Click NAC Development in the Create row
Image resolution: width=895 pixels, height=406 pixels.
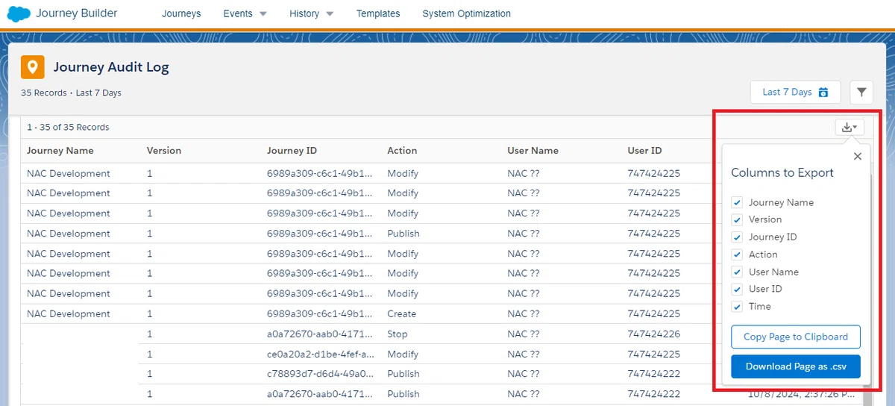69,313
